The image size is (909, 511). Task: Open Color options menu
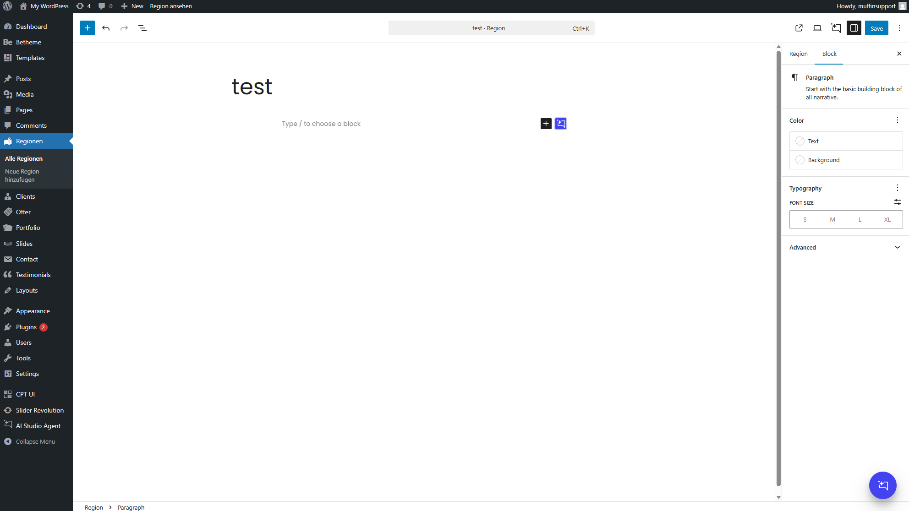coord(897,120)
